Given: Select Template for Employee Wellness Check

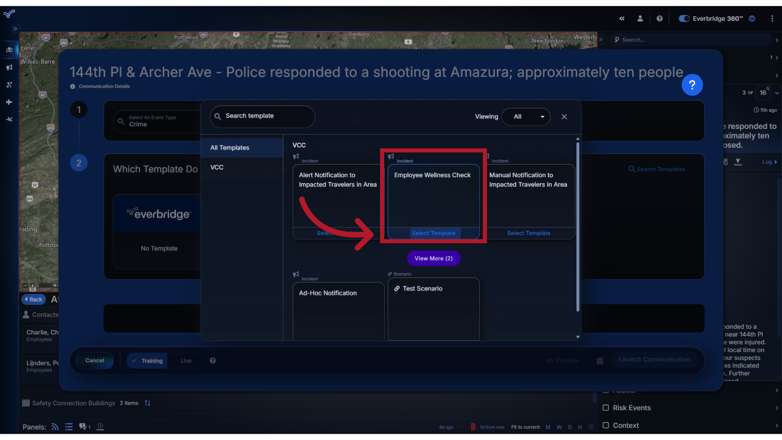Looking at the screenshot, I should point(433,233).
